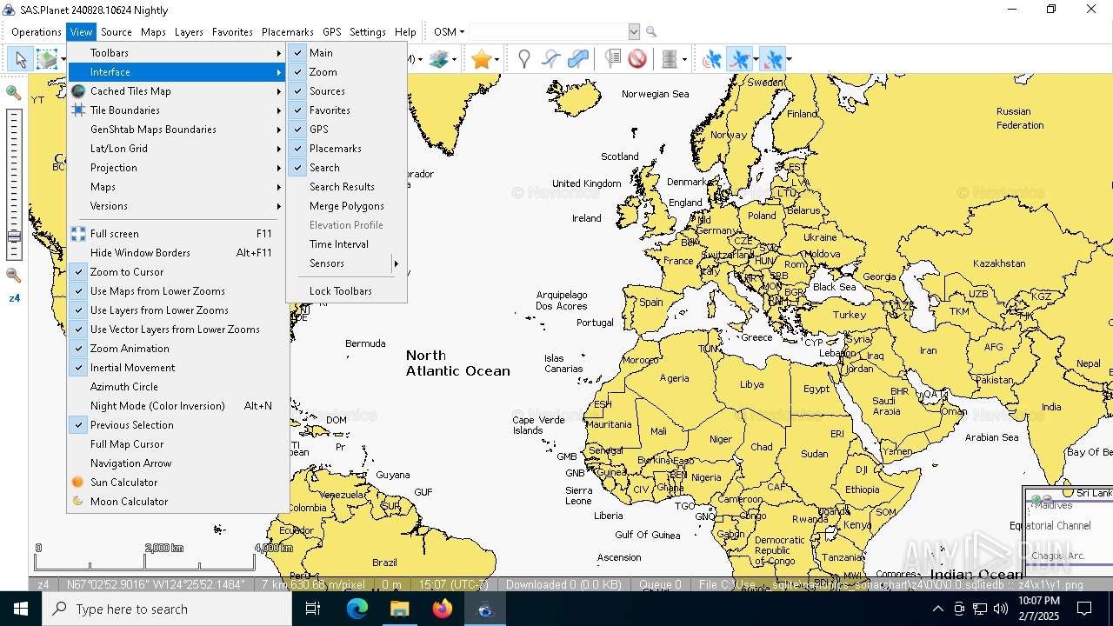The height and width of the screenshot is (626, 1113).
Task: Open the Help menu
Action: pyautogui.click(x=405, y=32)
